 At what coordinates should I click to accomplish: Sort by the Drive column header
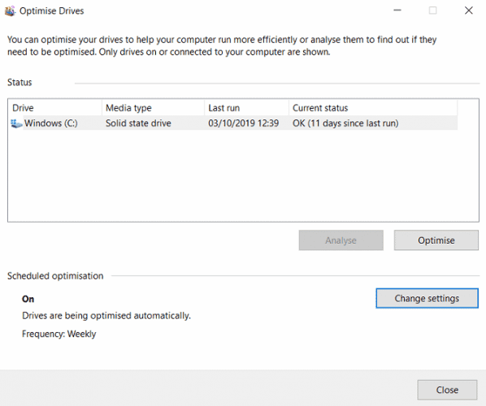tap(55, 108)
